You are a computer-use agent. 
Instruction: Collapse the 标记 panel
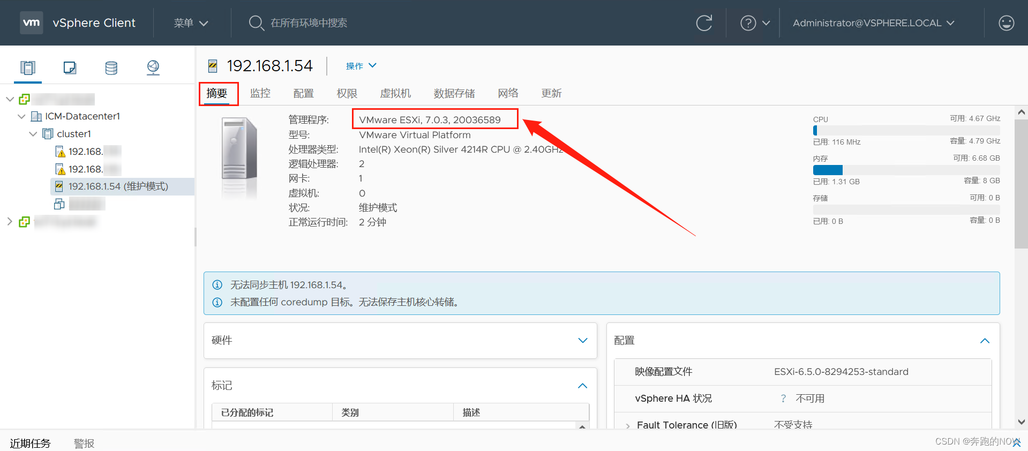583,386
